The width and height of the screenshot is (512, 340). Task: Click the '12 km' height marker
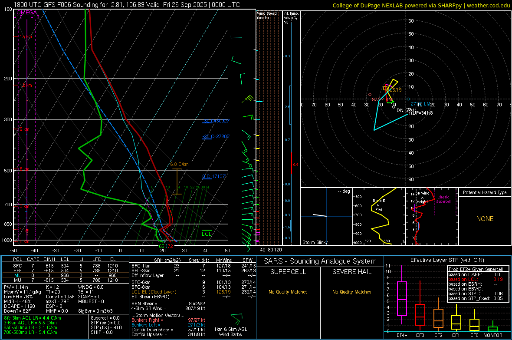[x=26, y=85]
